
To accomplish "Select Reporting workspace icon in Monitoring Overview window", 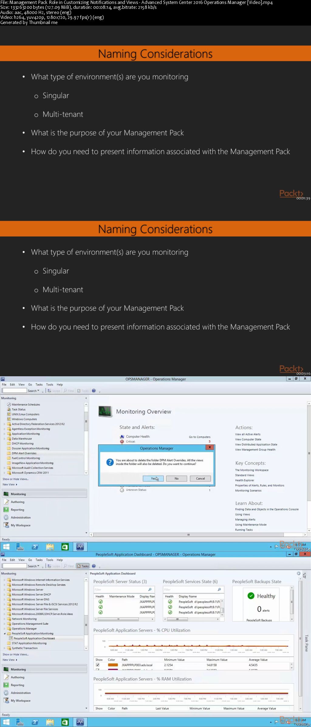I will point(6,510).
